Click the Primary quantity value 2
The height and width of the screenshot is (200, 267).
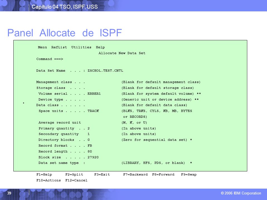pos(88,128)
